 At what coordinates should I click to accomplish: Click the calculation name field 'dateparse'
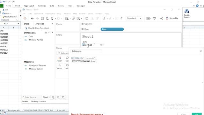86,51
